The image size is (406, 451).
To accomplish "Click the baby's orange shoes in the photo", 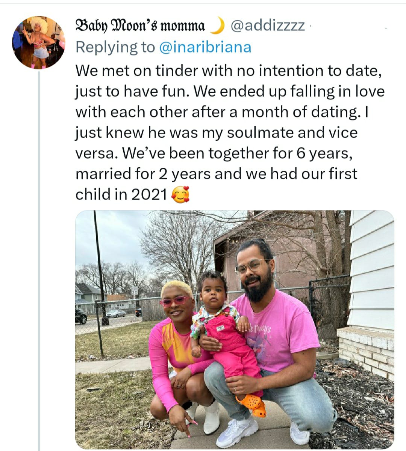I will (253, 405).
